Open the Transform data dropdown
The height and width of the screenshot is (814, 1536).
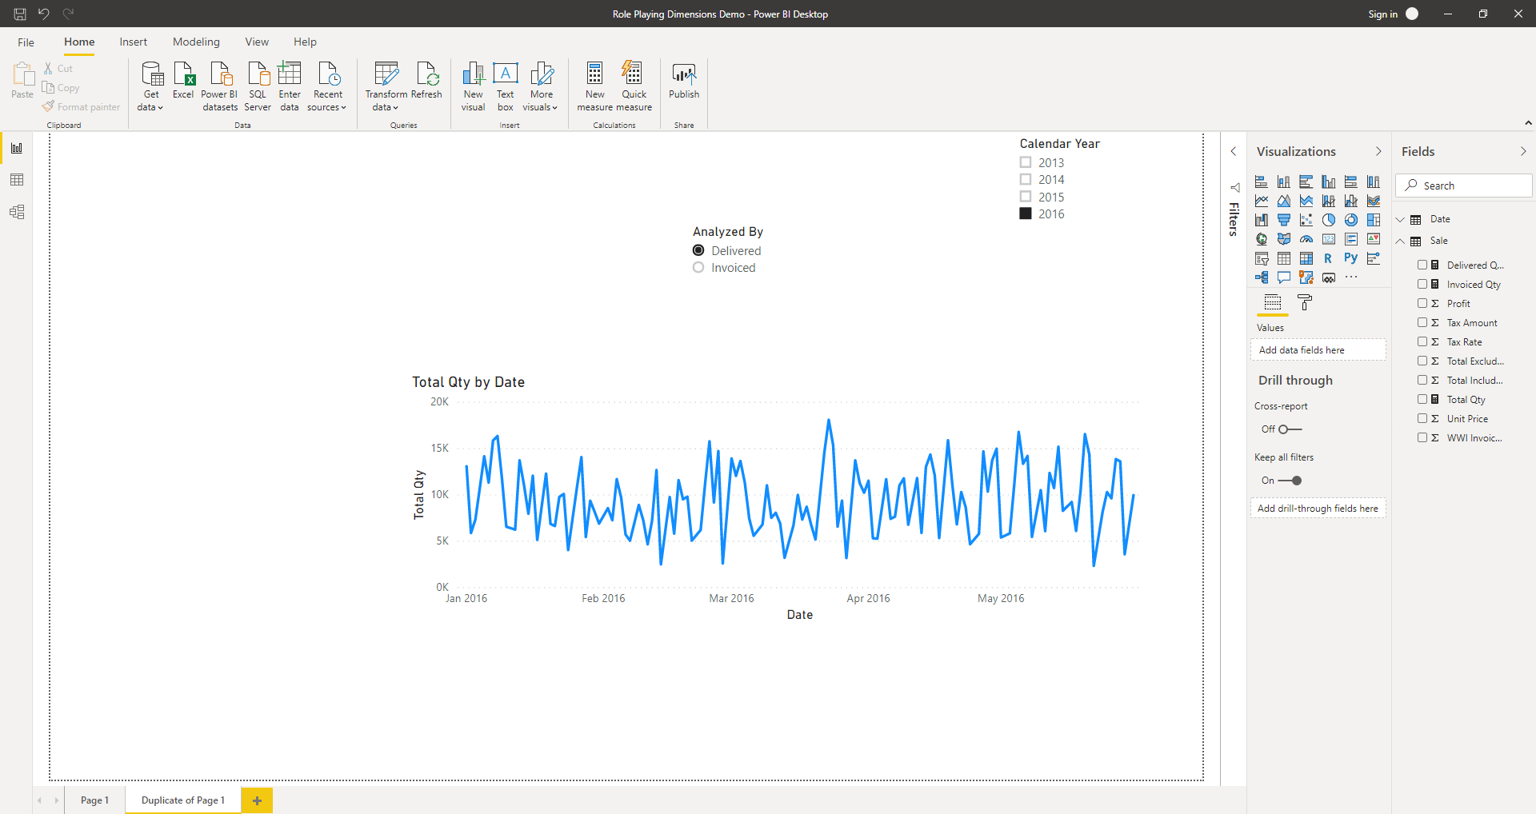(x=386, y=86)
